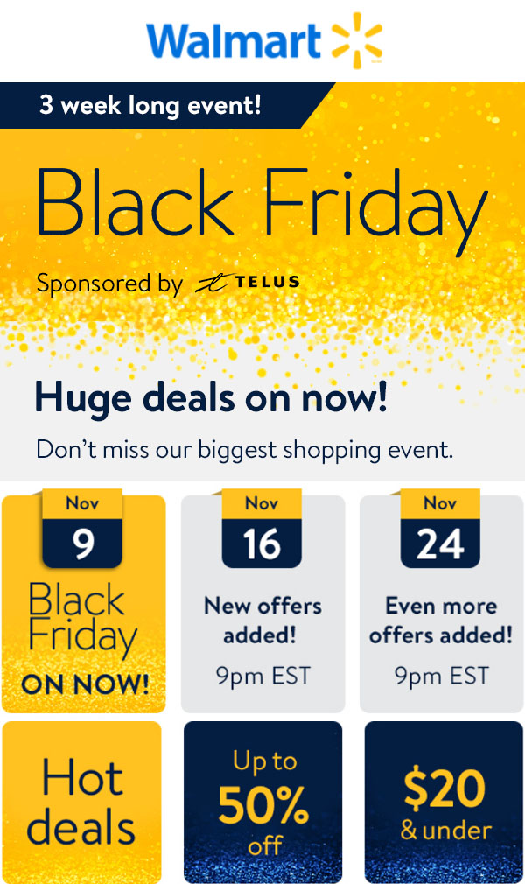This screenshot has height=884, width=525.
Task: Click the Walmart wordmark logo
Action: pos(234,42)
